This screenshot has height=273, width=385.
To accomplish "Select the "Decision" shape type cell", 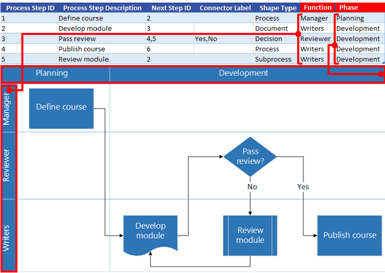I will click(x=268, y=38).
